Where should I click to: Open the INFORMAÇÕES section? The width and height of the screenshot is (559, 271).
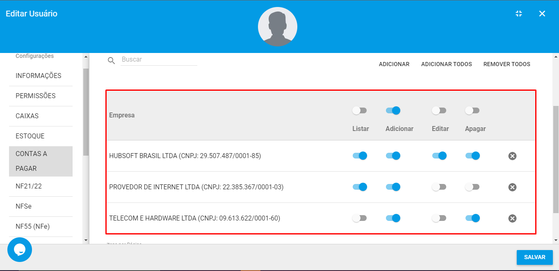point(41,76)
